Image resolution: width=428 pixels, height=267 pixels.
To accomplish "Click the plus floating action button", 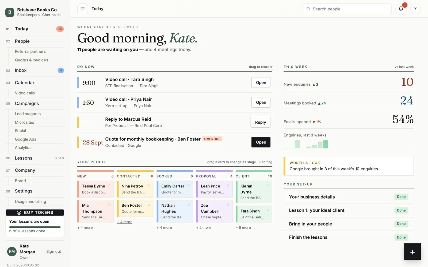I will 412,252.
